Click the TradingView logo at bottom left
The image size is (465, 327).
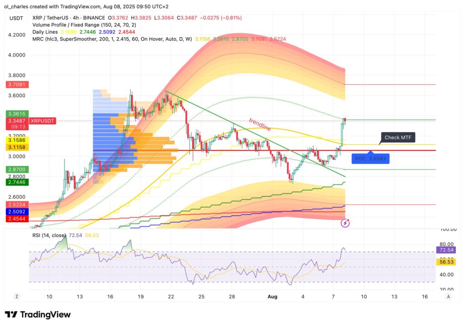(36, 314)
